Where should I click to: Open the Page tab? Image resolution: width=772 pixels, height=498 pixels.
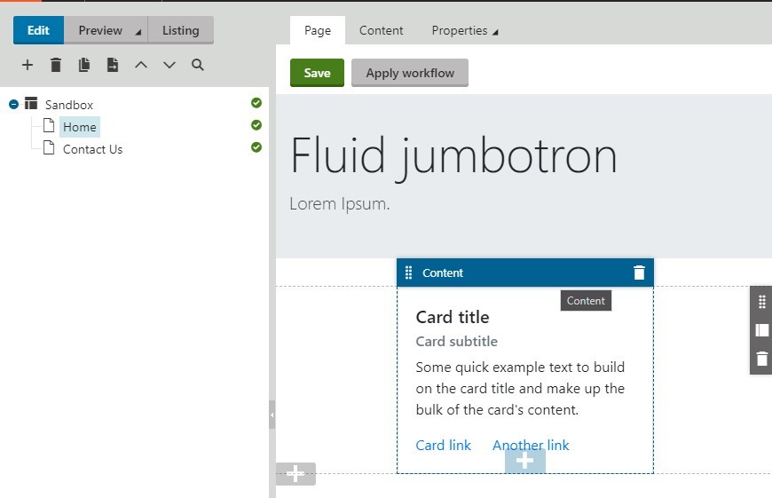(318, 30)
